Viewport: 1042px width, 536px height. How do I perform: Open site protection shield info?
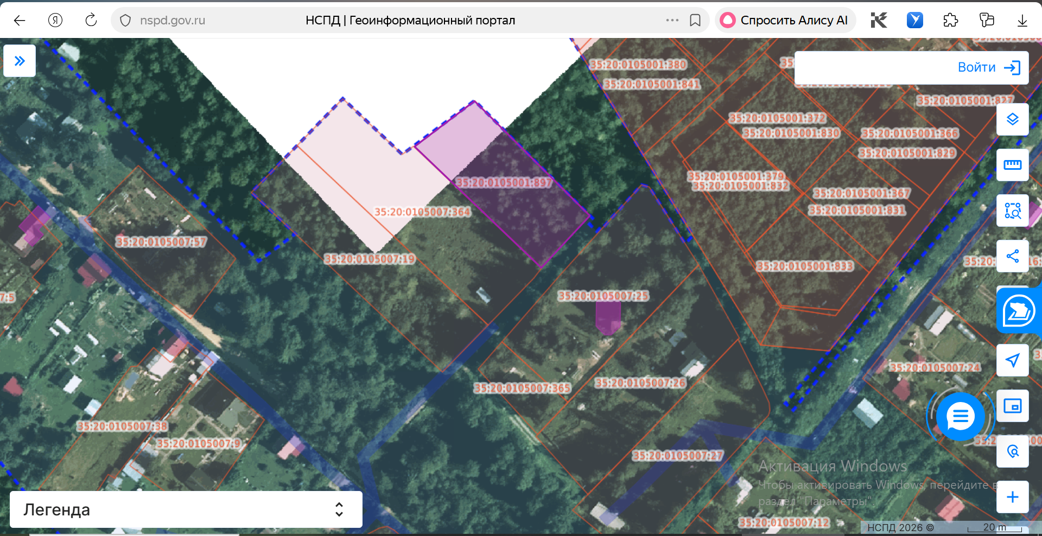click(125, 21)
